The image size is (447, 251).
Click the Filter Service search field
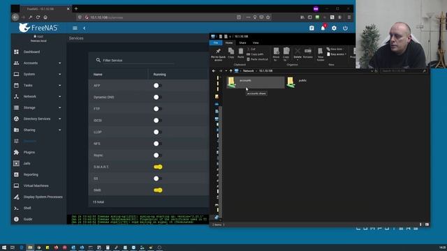[138, 61]
